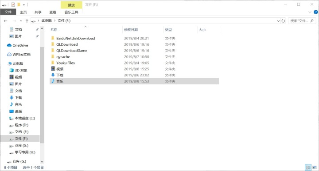Click the help question mark icon
Screen dimensions: 319x171
tap(315, 12)
